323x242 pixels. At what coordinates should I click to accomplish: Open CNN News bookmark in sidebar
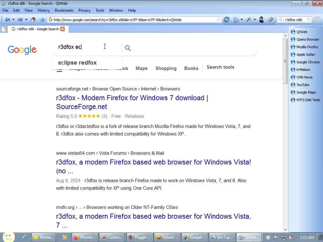[x=302, y=77]
